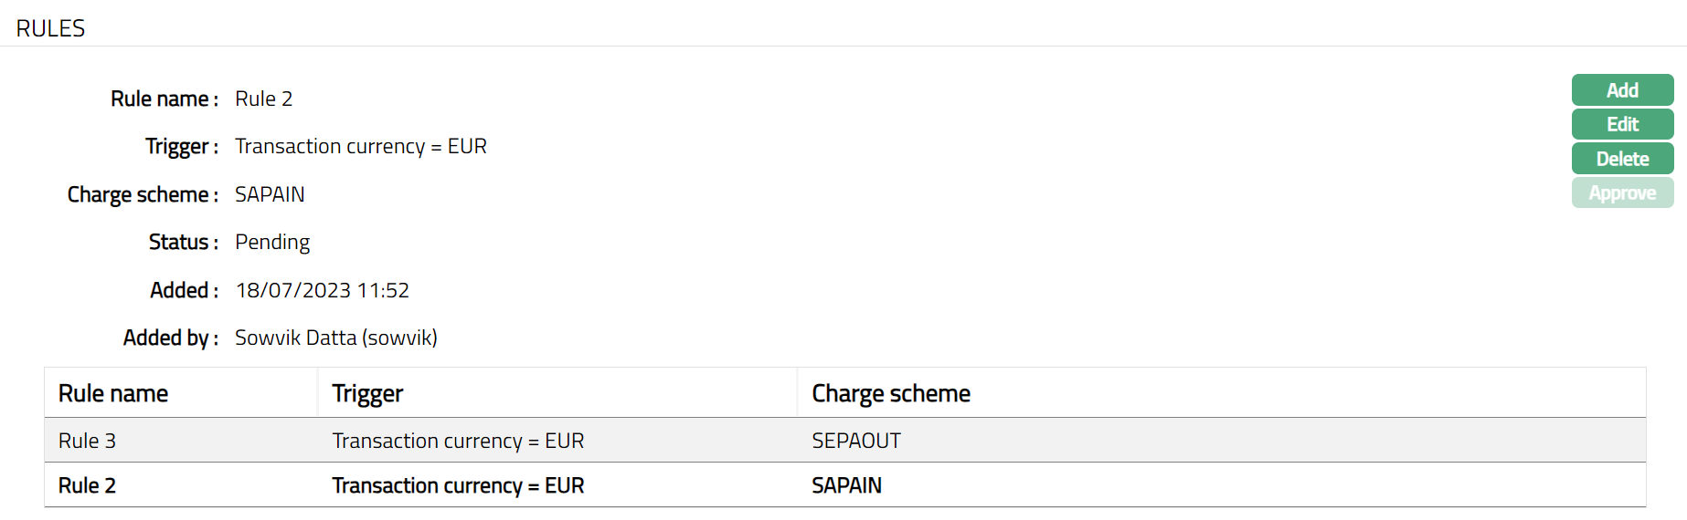Click the Trigger column header in the table
Viewport: 1687px width, 520px height.
coord(367,393)
